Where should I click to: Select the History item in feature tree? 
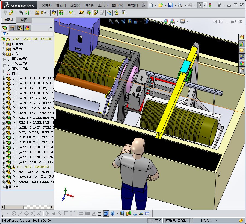(x=17, y=44)
